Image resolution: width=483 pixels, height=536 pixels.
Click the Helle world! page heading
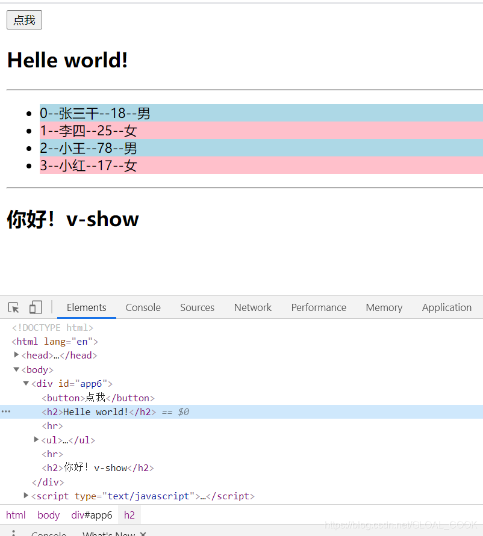pyautogui.click(x=67, y=60)
